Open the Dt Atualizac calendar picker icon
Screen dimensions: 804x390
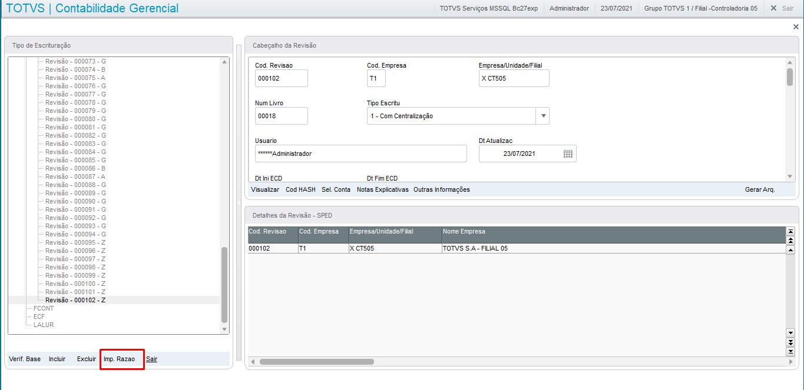coord(568,154)
